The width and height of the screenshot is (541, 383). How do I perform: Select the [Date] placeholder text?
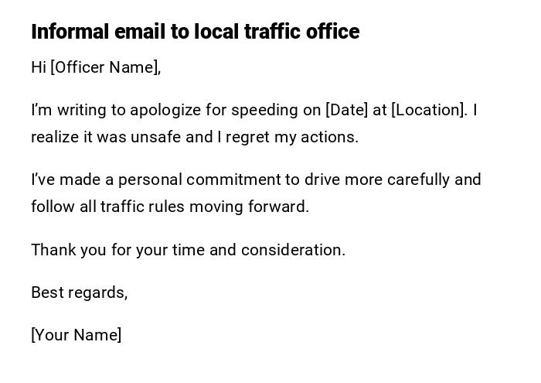tap(346, 110)
